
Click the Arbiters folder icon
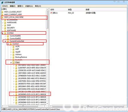tap(14, 55)
